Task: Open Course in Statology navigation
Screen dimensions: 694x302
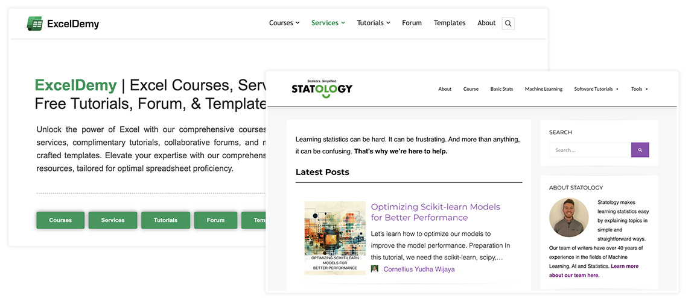Action: pyautogui.click(x=471, y=89)
